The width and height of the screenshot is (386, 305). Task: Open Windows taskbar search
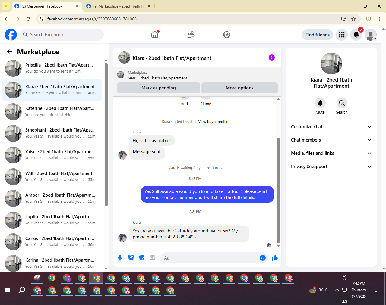point(22,290)
